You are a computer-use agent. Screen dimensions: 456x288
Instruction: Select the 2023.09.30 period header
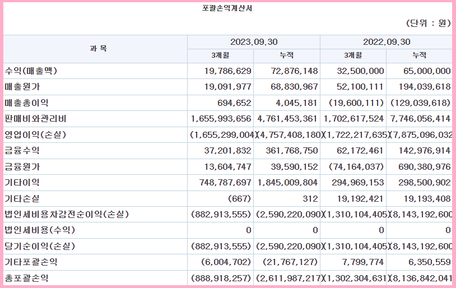(x=254, y=42)
